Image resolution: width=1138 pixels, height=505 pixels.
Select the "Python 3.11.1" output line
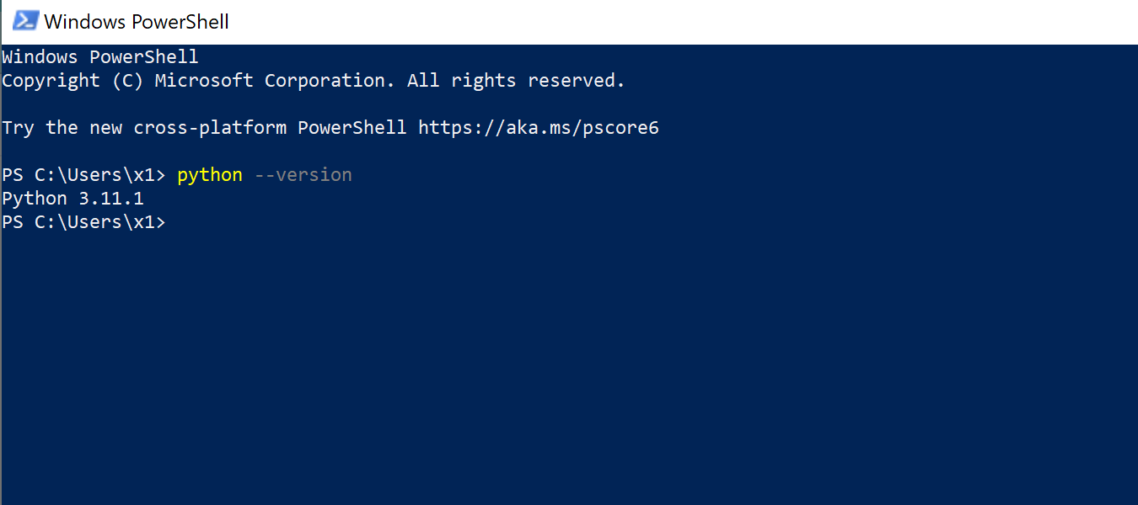pos(73,199)
